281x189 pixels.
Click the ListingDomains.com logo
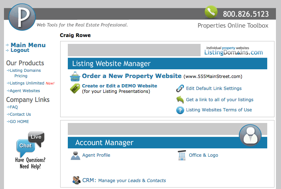click(234, 51)
